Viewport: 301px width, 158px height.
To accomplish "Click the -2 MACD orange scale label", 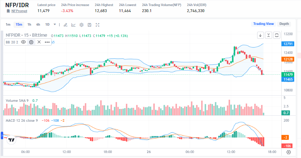I will (285, 137).
